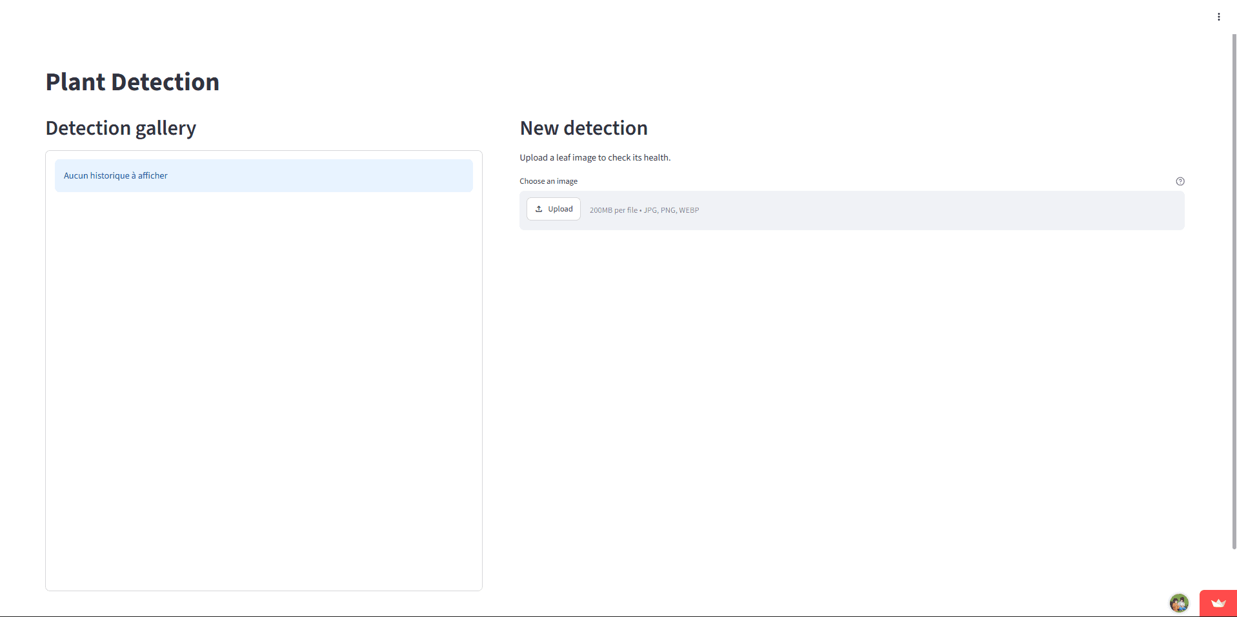Click the empty space inside the gallery container
The height and width of the screenshot is (617, 1237).
pos(263,387)
